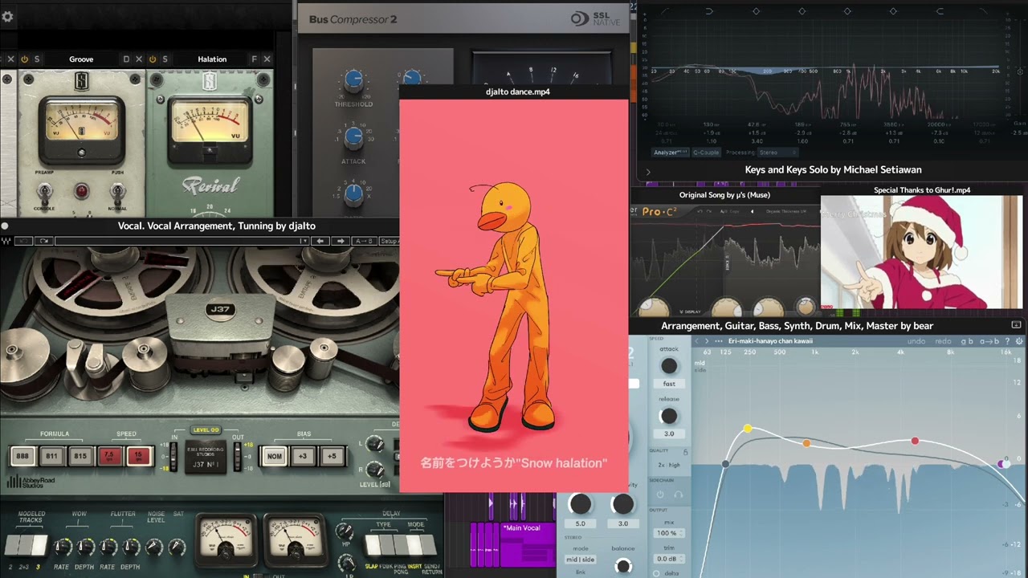Expand the arrow left of Keys and Keys Solo
Viewport: 1028px width, 578px height.
point(648,171)
